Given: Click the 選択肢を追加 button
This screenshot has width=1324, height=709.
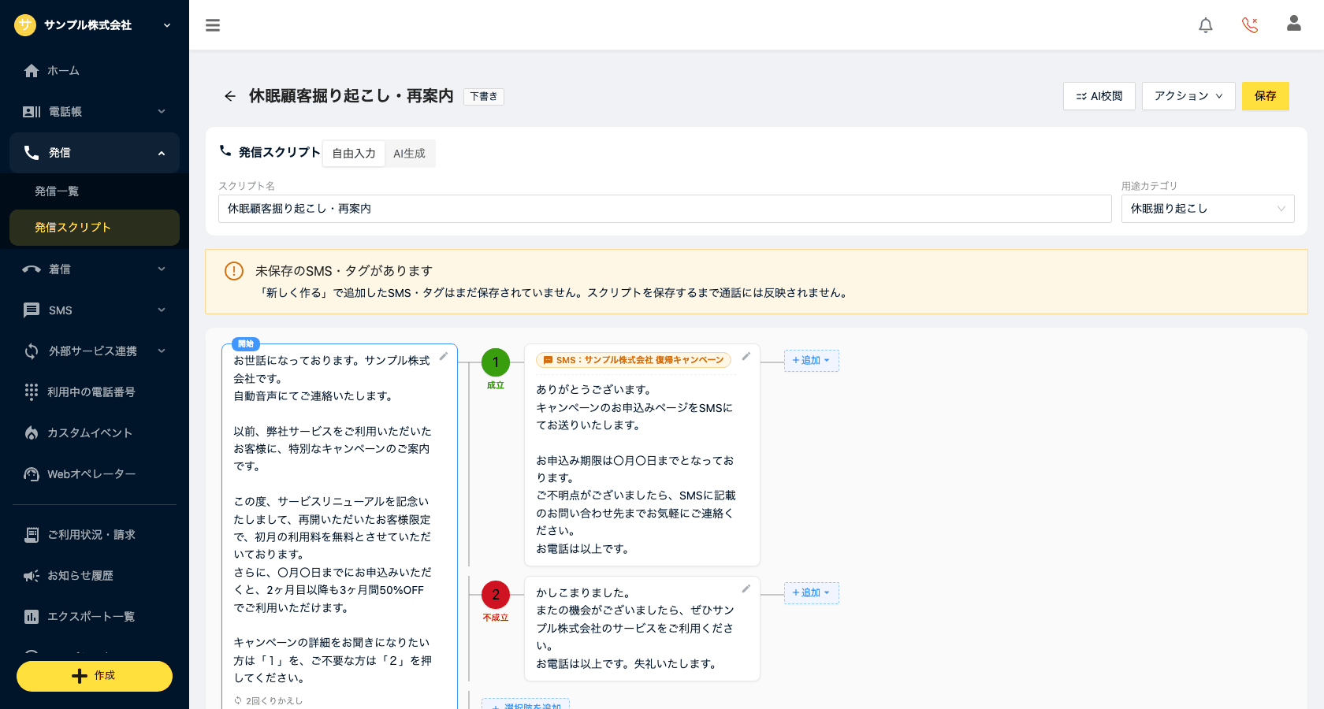Looking at the screenshot, I should [x=526, y=704].
